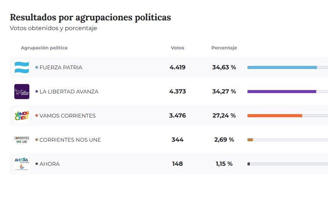Click the Ahora party logo
This screenshot has width=328, height=211.
coord(22,164)
